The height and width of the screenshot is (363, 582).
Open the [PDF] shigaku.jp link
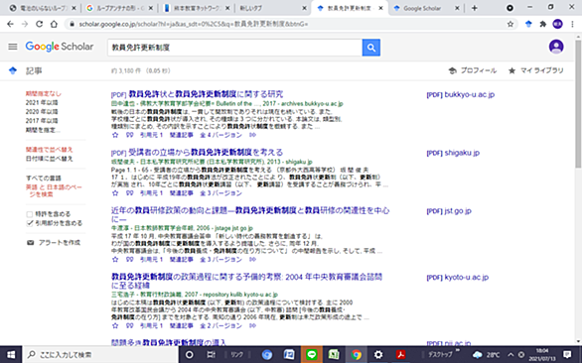(453, 153)
